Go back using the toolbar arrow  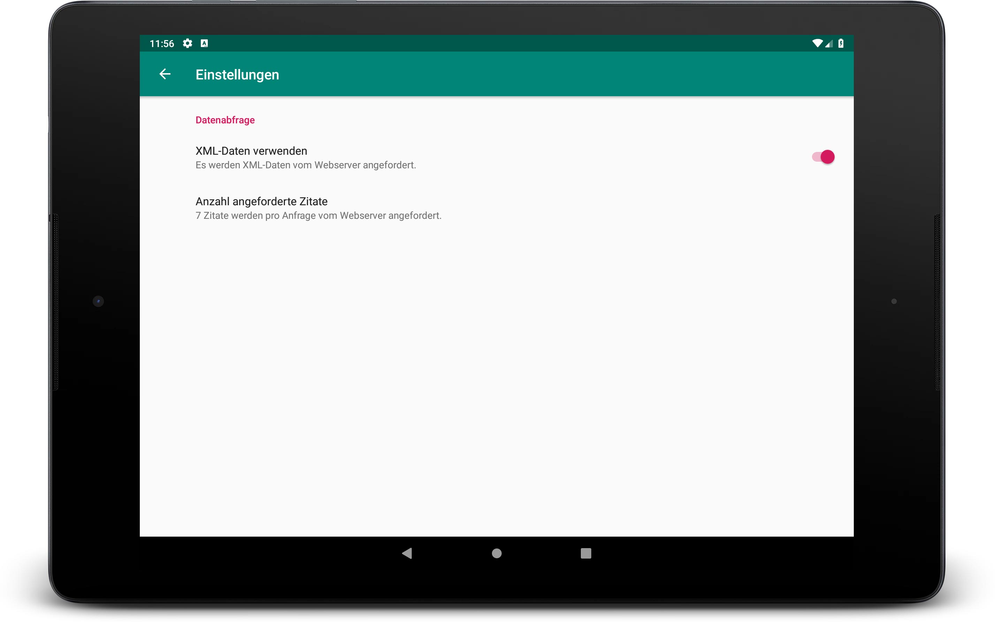tap(165, 75)
